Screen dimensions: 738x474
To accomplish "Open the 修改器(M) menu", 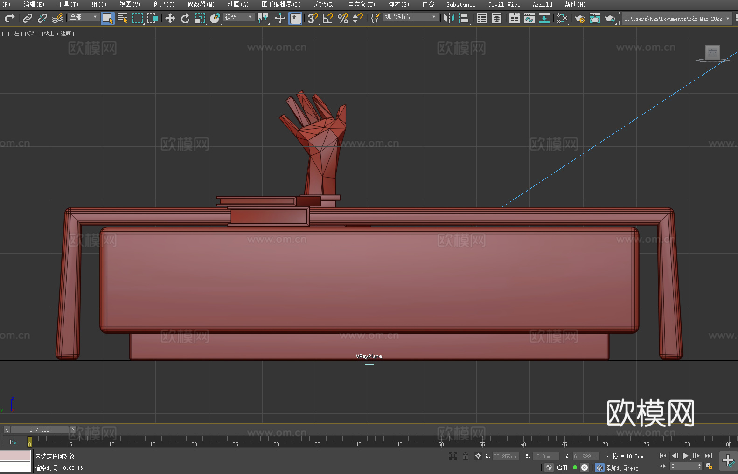I will pyautogui.click(x=201, y=5).
